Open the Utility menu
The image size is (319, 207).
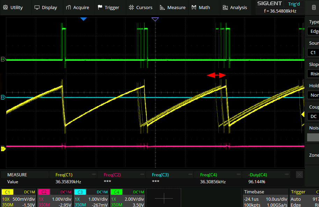click(x=13, y=7)
